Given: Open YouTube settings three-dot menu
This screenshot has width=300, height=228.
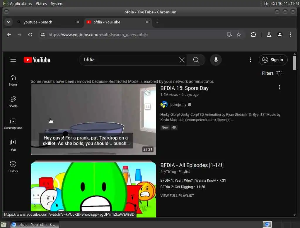Looking at the screenshot, I should click(250, 60).
